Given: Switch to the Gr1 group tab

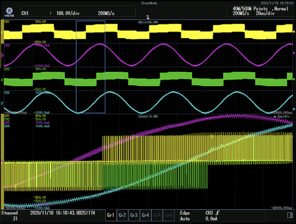Looking at the screenshot, I should coord(111,215).
